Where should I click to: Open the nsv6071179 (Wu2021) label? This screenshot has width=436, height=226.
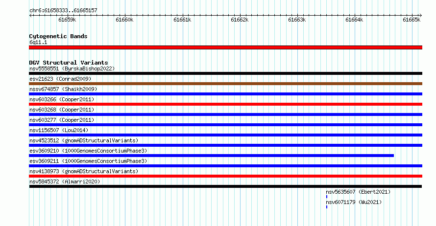tap(354, 202)
